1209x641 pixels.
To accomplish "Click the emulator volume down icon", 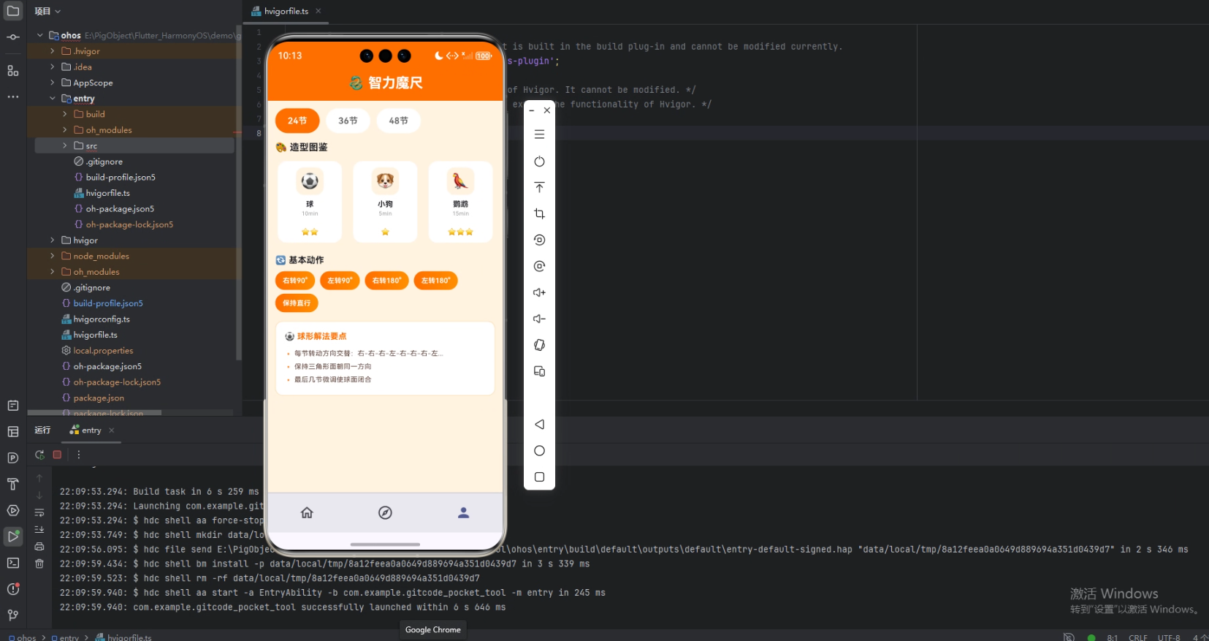I will point(539,319).
